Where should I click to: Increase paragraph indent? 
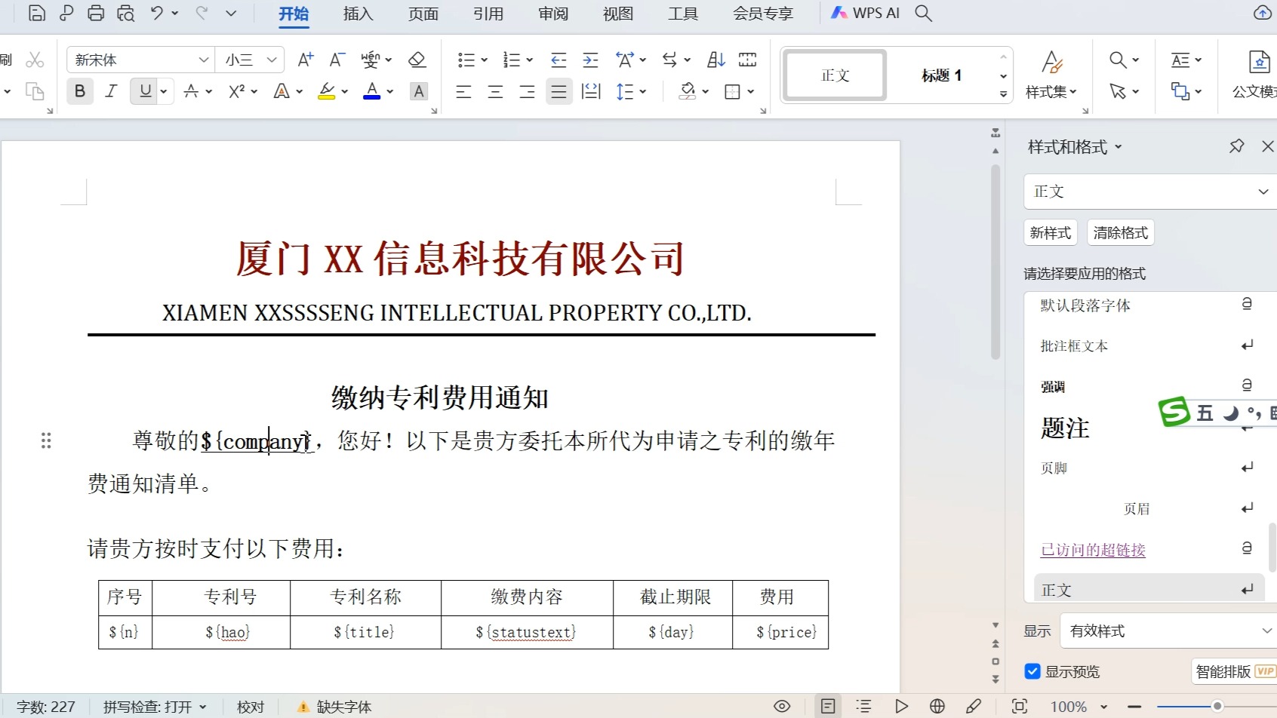tap(590, 60)
